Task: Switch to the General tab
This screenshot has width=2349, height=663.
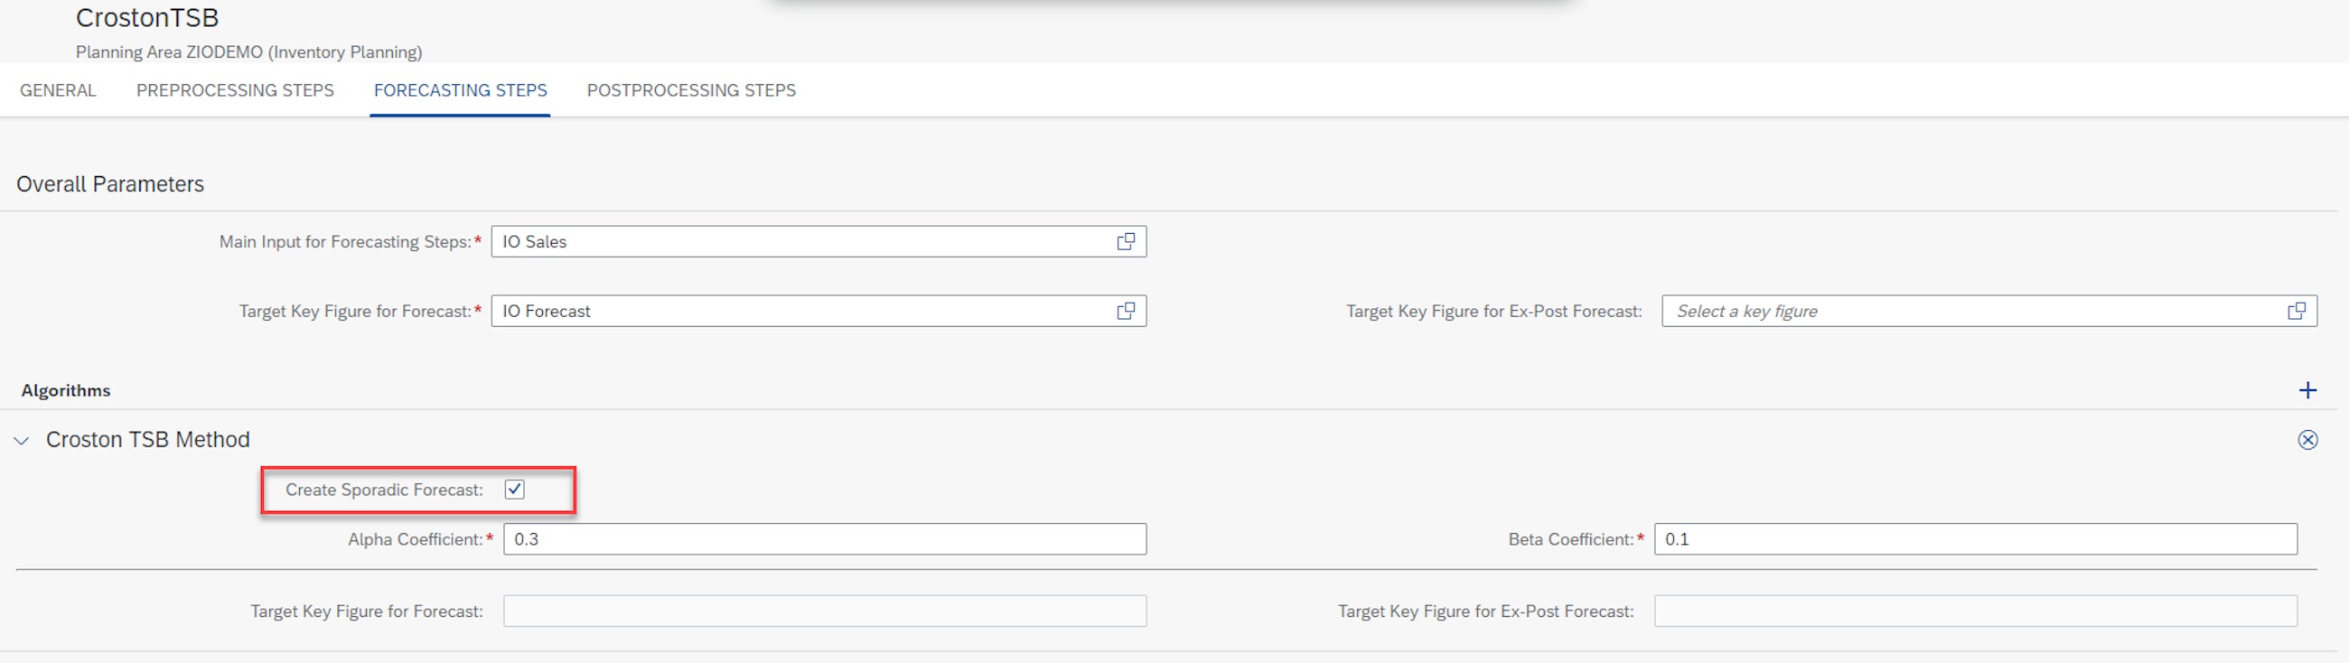Action: click(x=59, y=90)
